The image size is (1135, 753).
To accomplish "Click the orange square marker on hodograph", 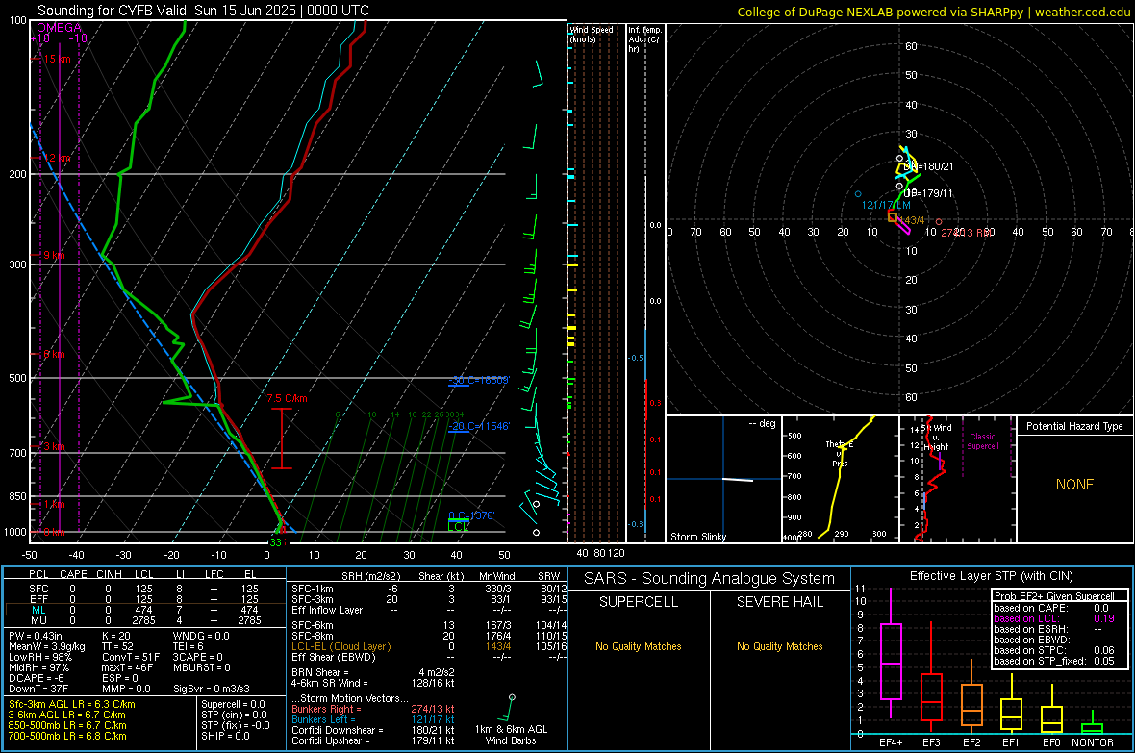I will click(x=893, y=217).
